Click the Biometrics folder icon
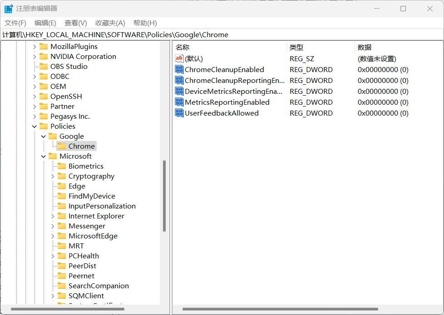 (62, 166)
